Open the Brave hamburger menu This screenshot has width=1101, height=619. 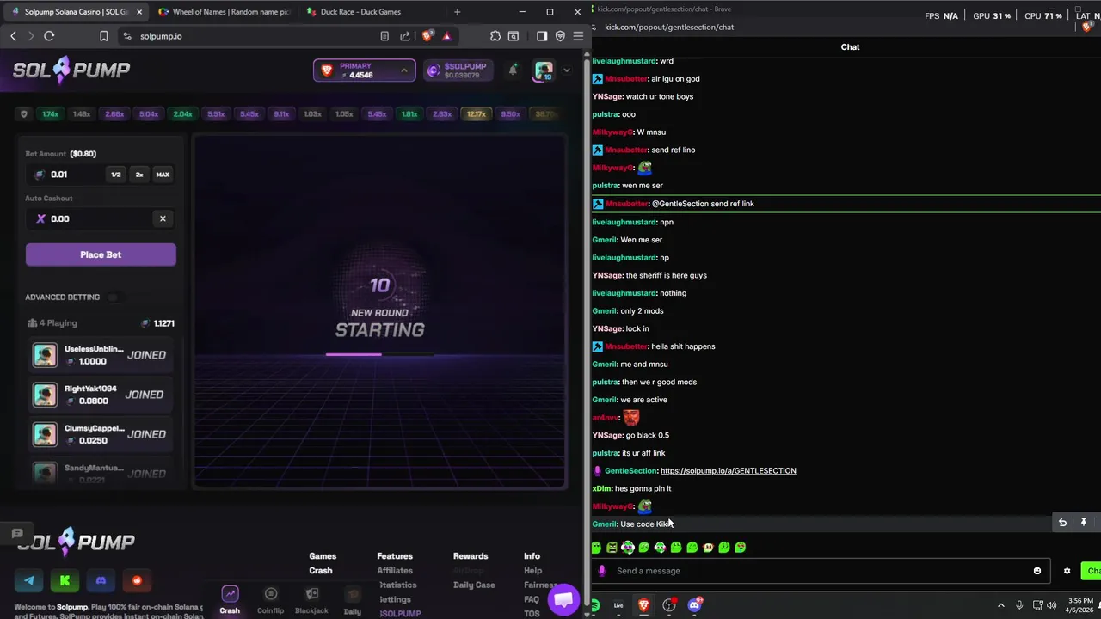(578, 36)
